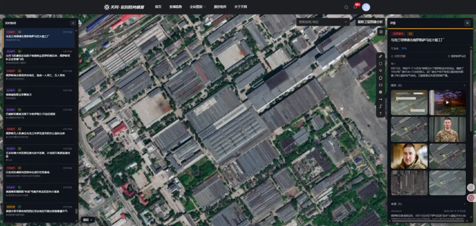Open the country/region dropdown arrow
The height and width of the screenshot is (226, 476).
pos(346,22)
